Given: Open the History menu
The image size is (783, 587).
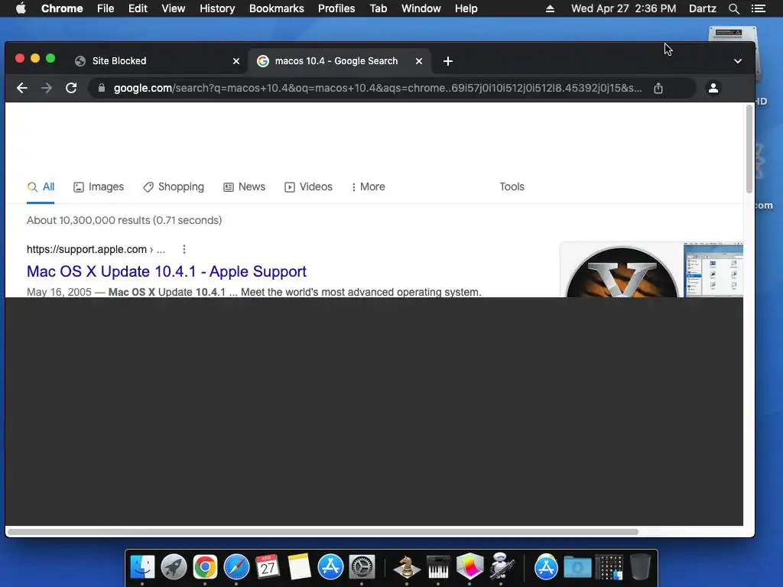Looking at the screenshot, I should tap(217, 8).
